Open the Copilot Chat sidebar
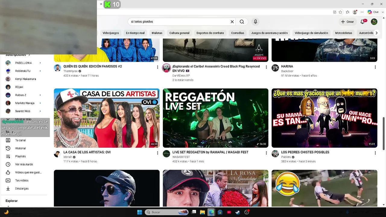Viewport: 386px width, 217px height. [373, 12]
